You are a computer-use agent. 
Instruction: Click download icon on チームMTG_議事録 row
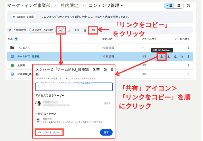click(x=169, y=56)
